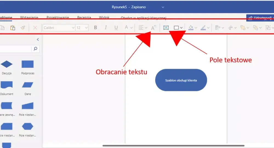Open the position shapes menu
The height and width of the screenshot is (148, 274).
[x=232, y=28]
